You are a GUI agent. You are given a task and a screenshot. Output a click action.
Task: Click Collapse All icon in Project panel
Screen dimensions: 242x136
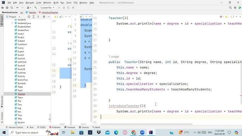(x=38, y=17)
